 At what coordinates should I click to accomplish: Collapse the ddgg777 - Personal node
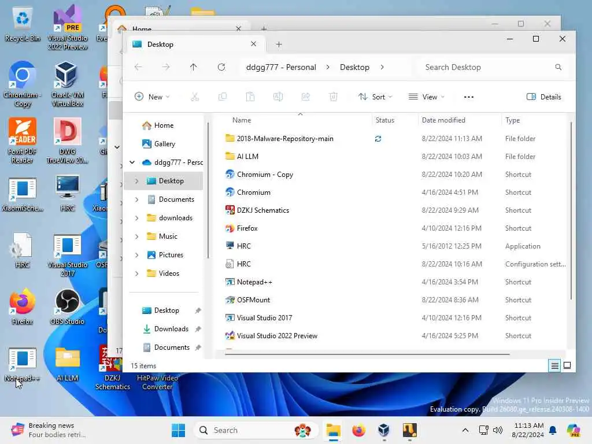pyautogui.click(x=132, y=162)
